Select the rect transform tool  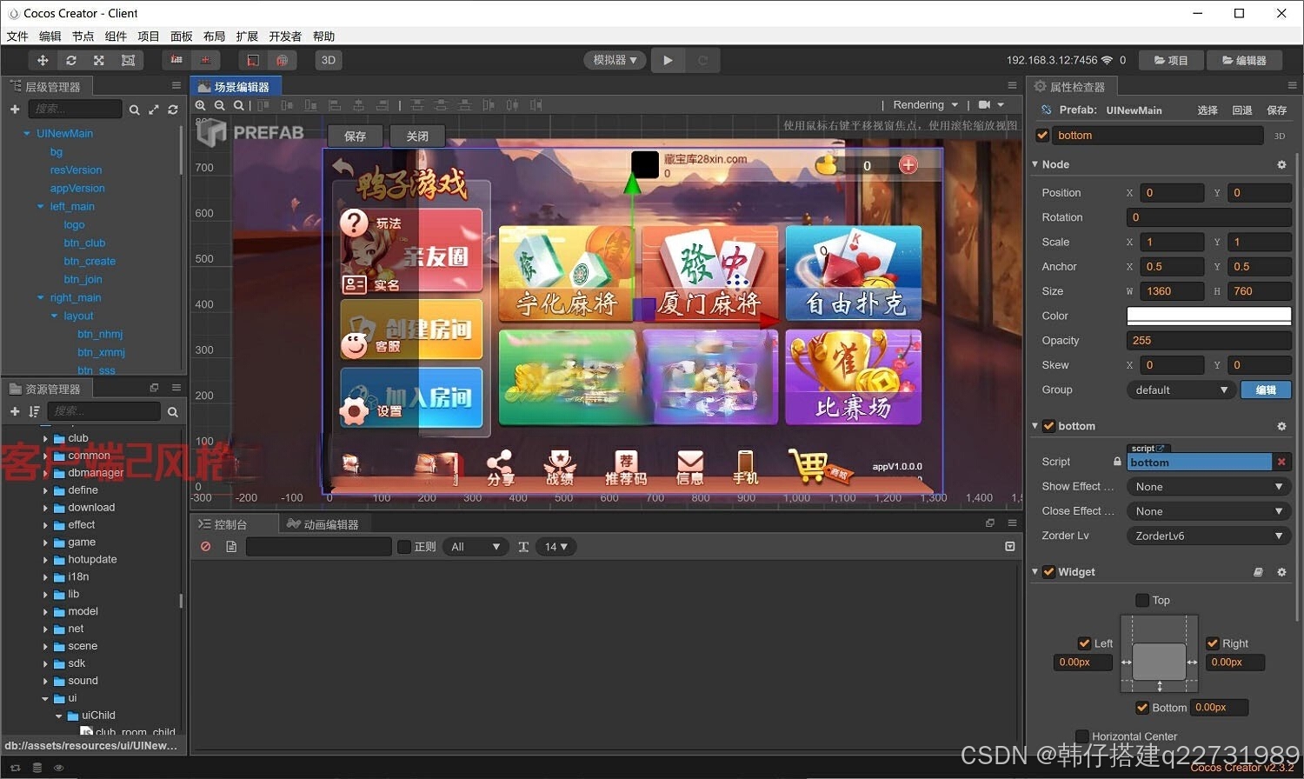click(128, 60)
